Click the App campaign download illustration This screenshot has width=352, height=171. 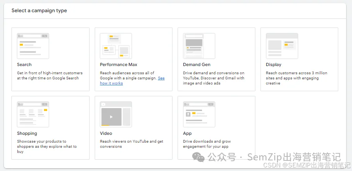tap(199, 114)
